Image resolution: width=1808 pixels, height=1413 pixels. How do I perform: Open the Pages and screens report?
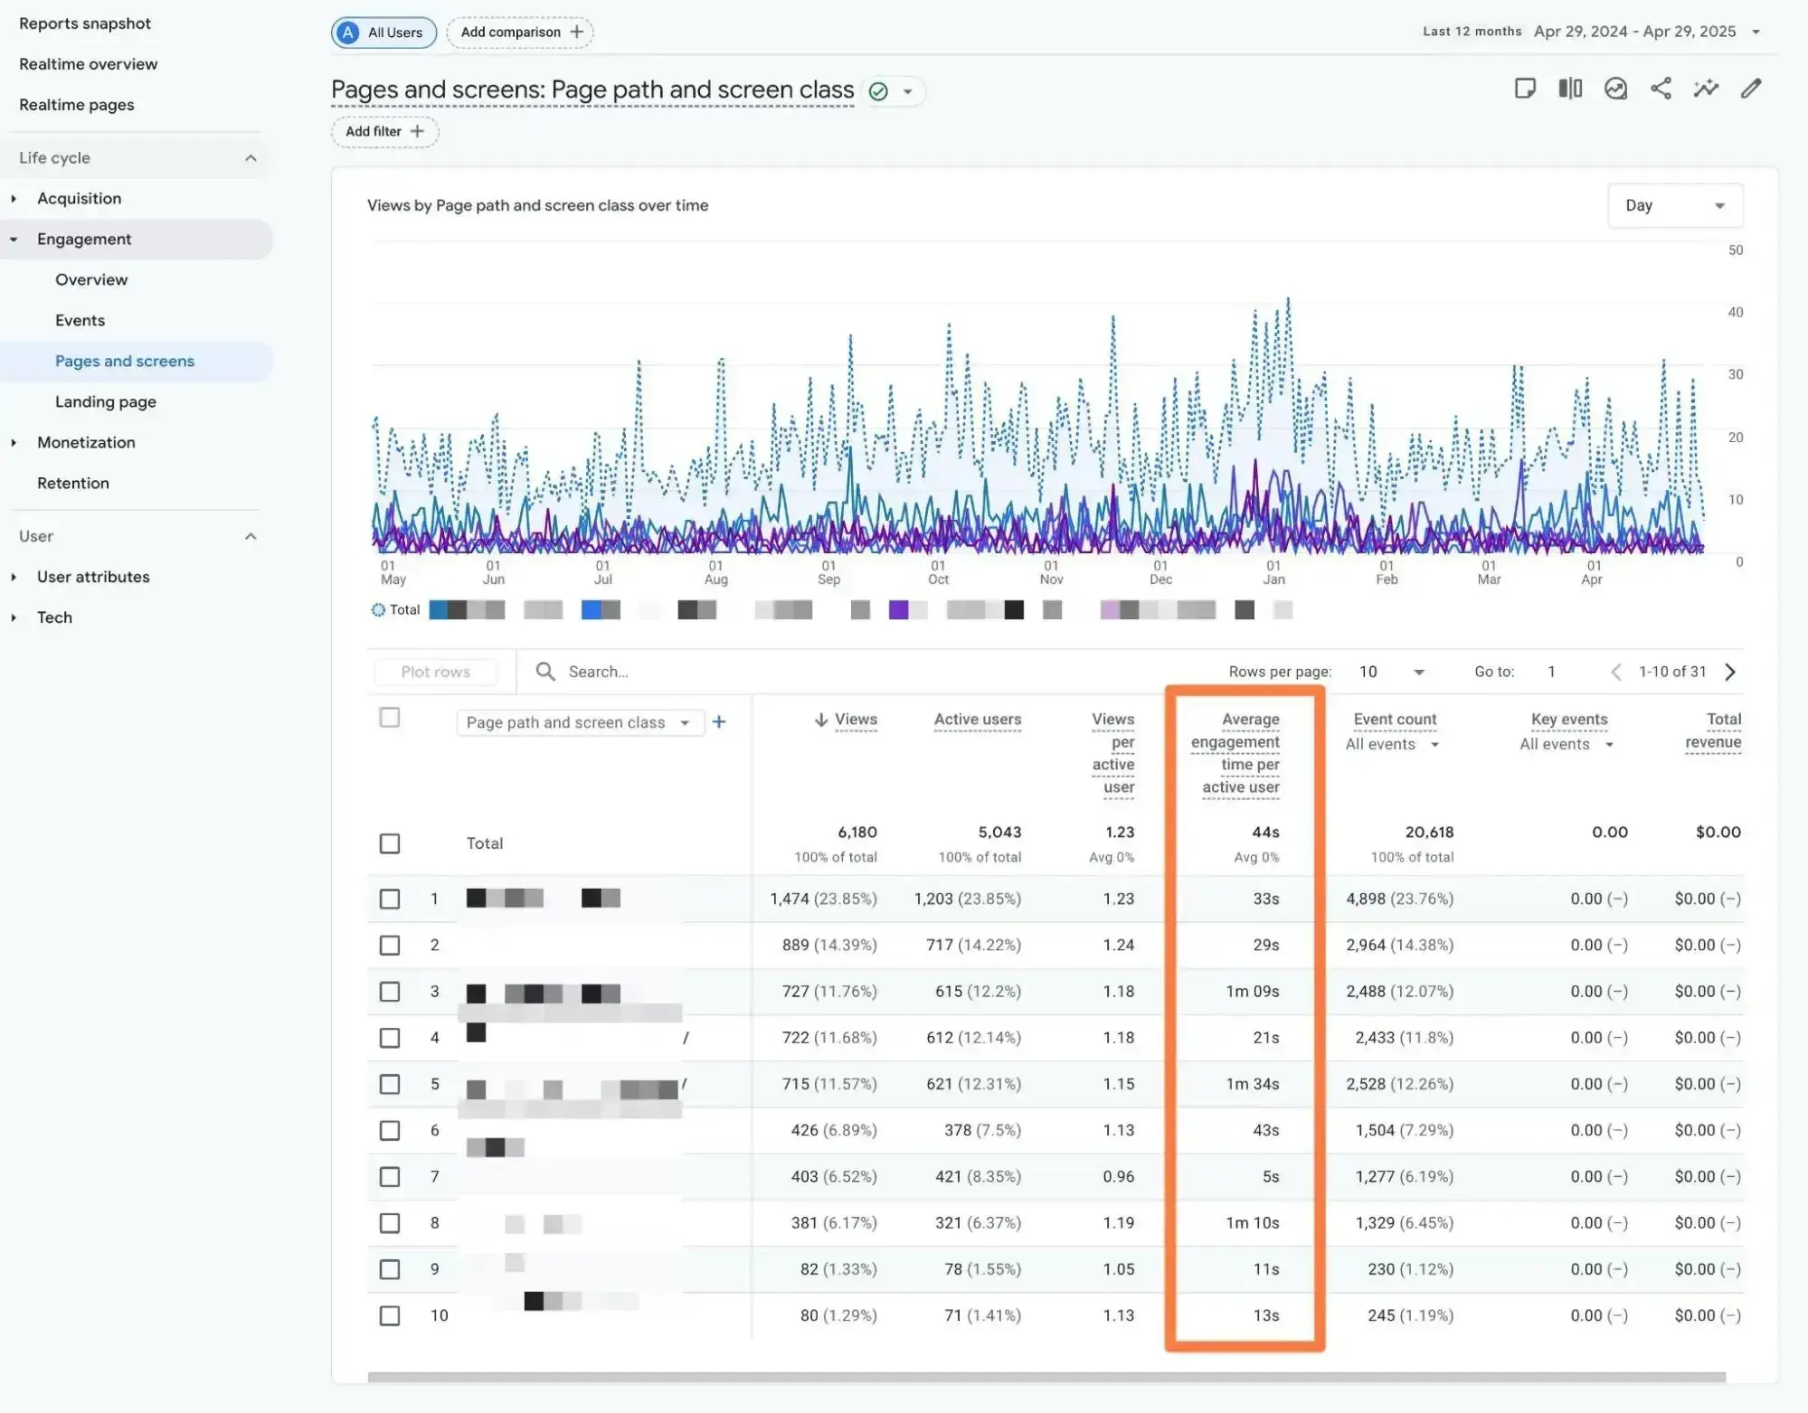point(124,361)
